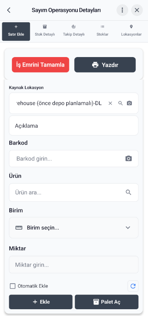The image size is (148, 318).
Task: Open camera scanner in Kaynak Lokasyon field
Action: (129, 103)
